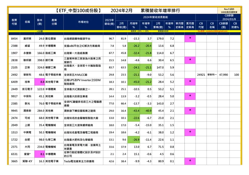Click the 96.7 2023 revenue cell
249x175 pixels.
point(109,39)
